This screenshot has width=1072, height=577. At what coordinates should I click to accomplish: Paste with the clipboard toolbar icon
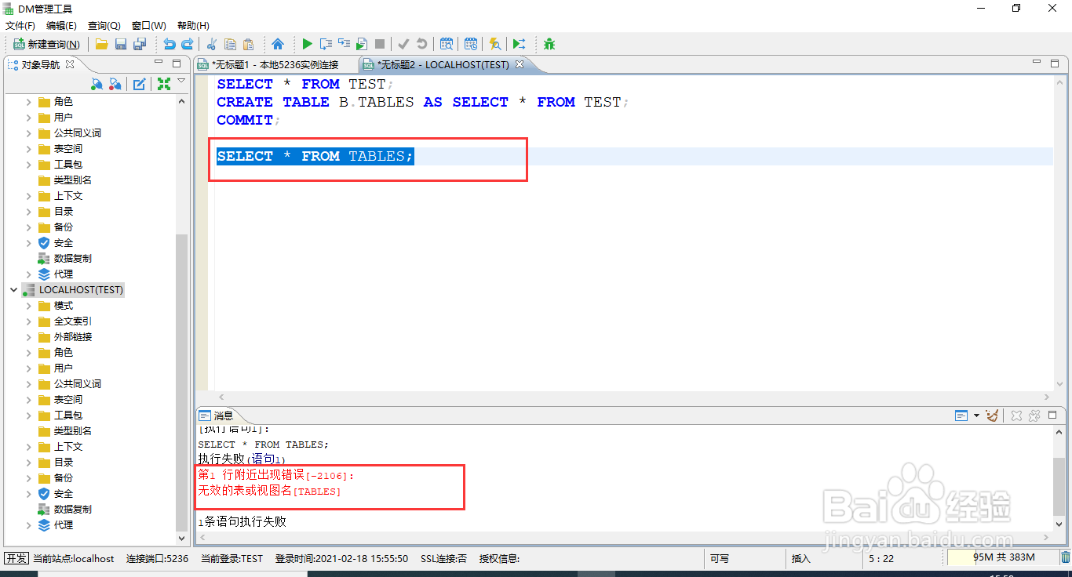pyautogui.click(x=248, y=44)
